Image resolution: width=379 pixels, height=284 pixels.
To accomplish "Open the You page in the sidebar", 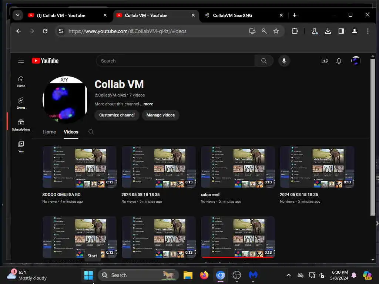I will point(21,147).
